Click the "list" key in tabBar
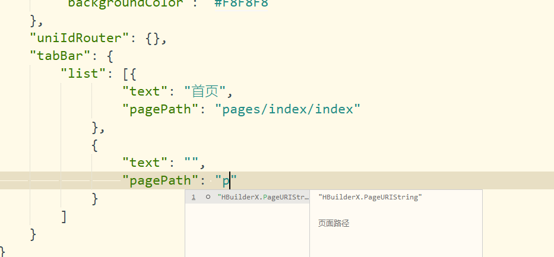The width and height of the screenshot is (554, 257). tap(84, 74)
